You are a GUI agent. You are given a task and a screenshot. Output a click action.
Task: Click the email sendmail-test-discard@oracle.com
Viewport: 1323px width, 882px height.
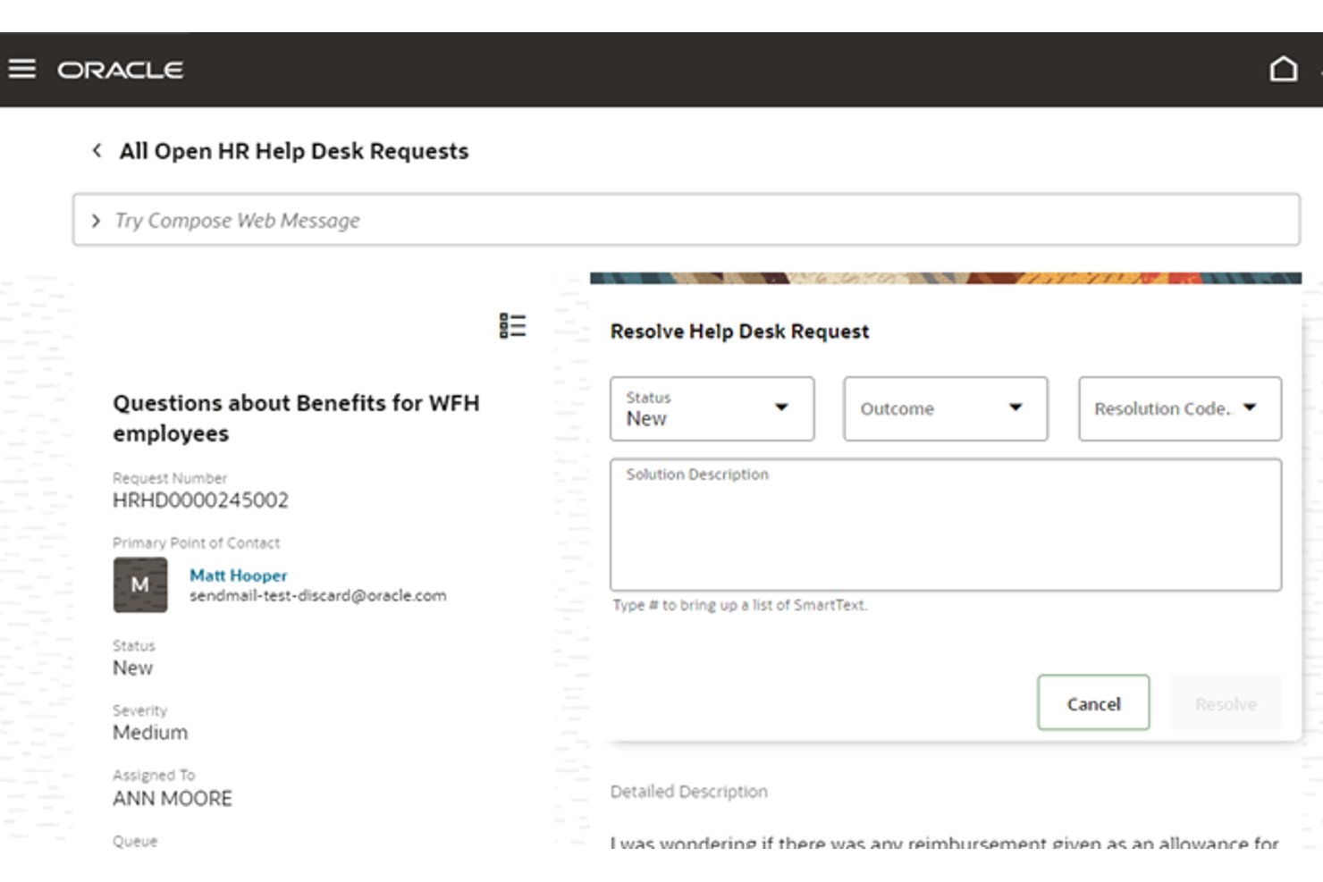[x=318, y=595]
